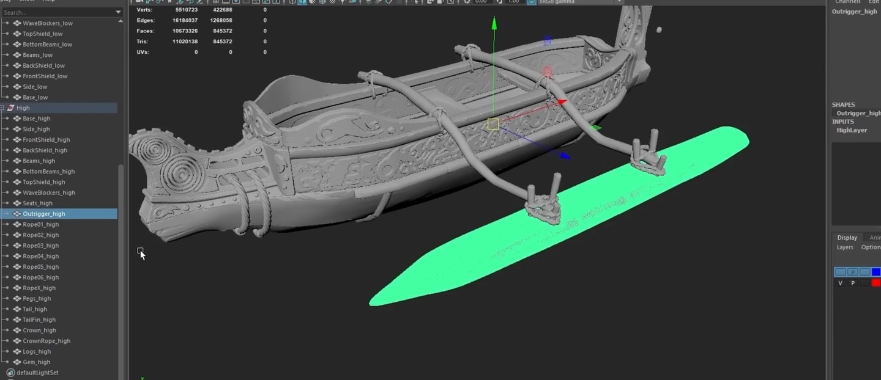The image size is (881, 380).
Task: Collapse the High group in the outliner
Action: 2,108
